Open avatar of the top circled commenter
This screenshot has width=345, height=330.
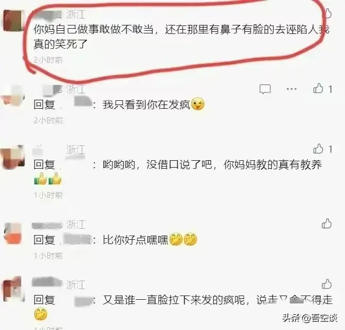13,20
